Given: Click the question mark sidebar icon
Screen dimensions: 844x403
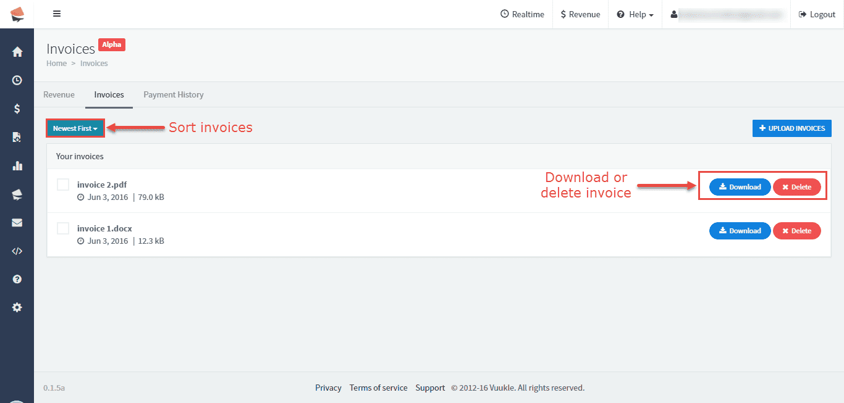Looking at the screenshot, I should point(17,279).
